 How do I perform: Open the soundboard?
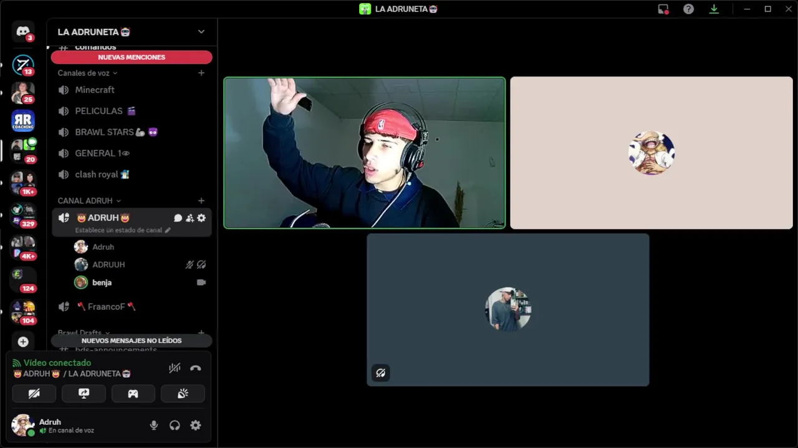183,393
